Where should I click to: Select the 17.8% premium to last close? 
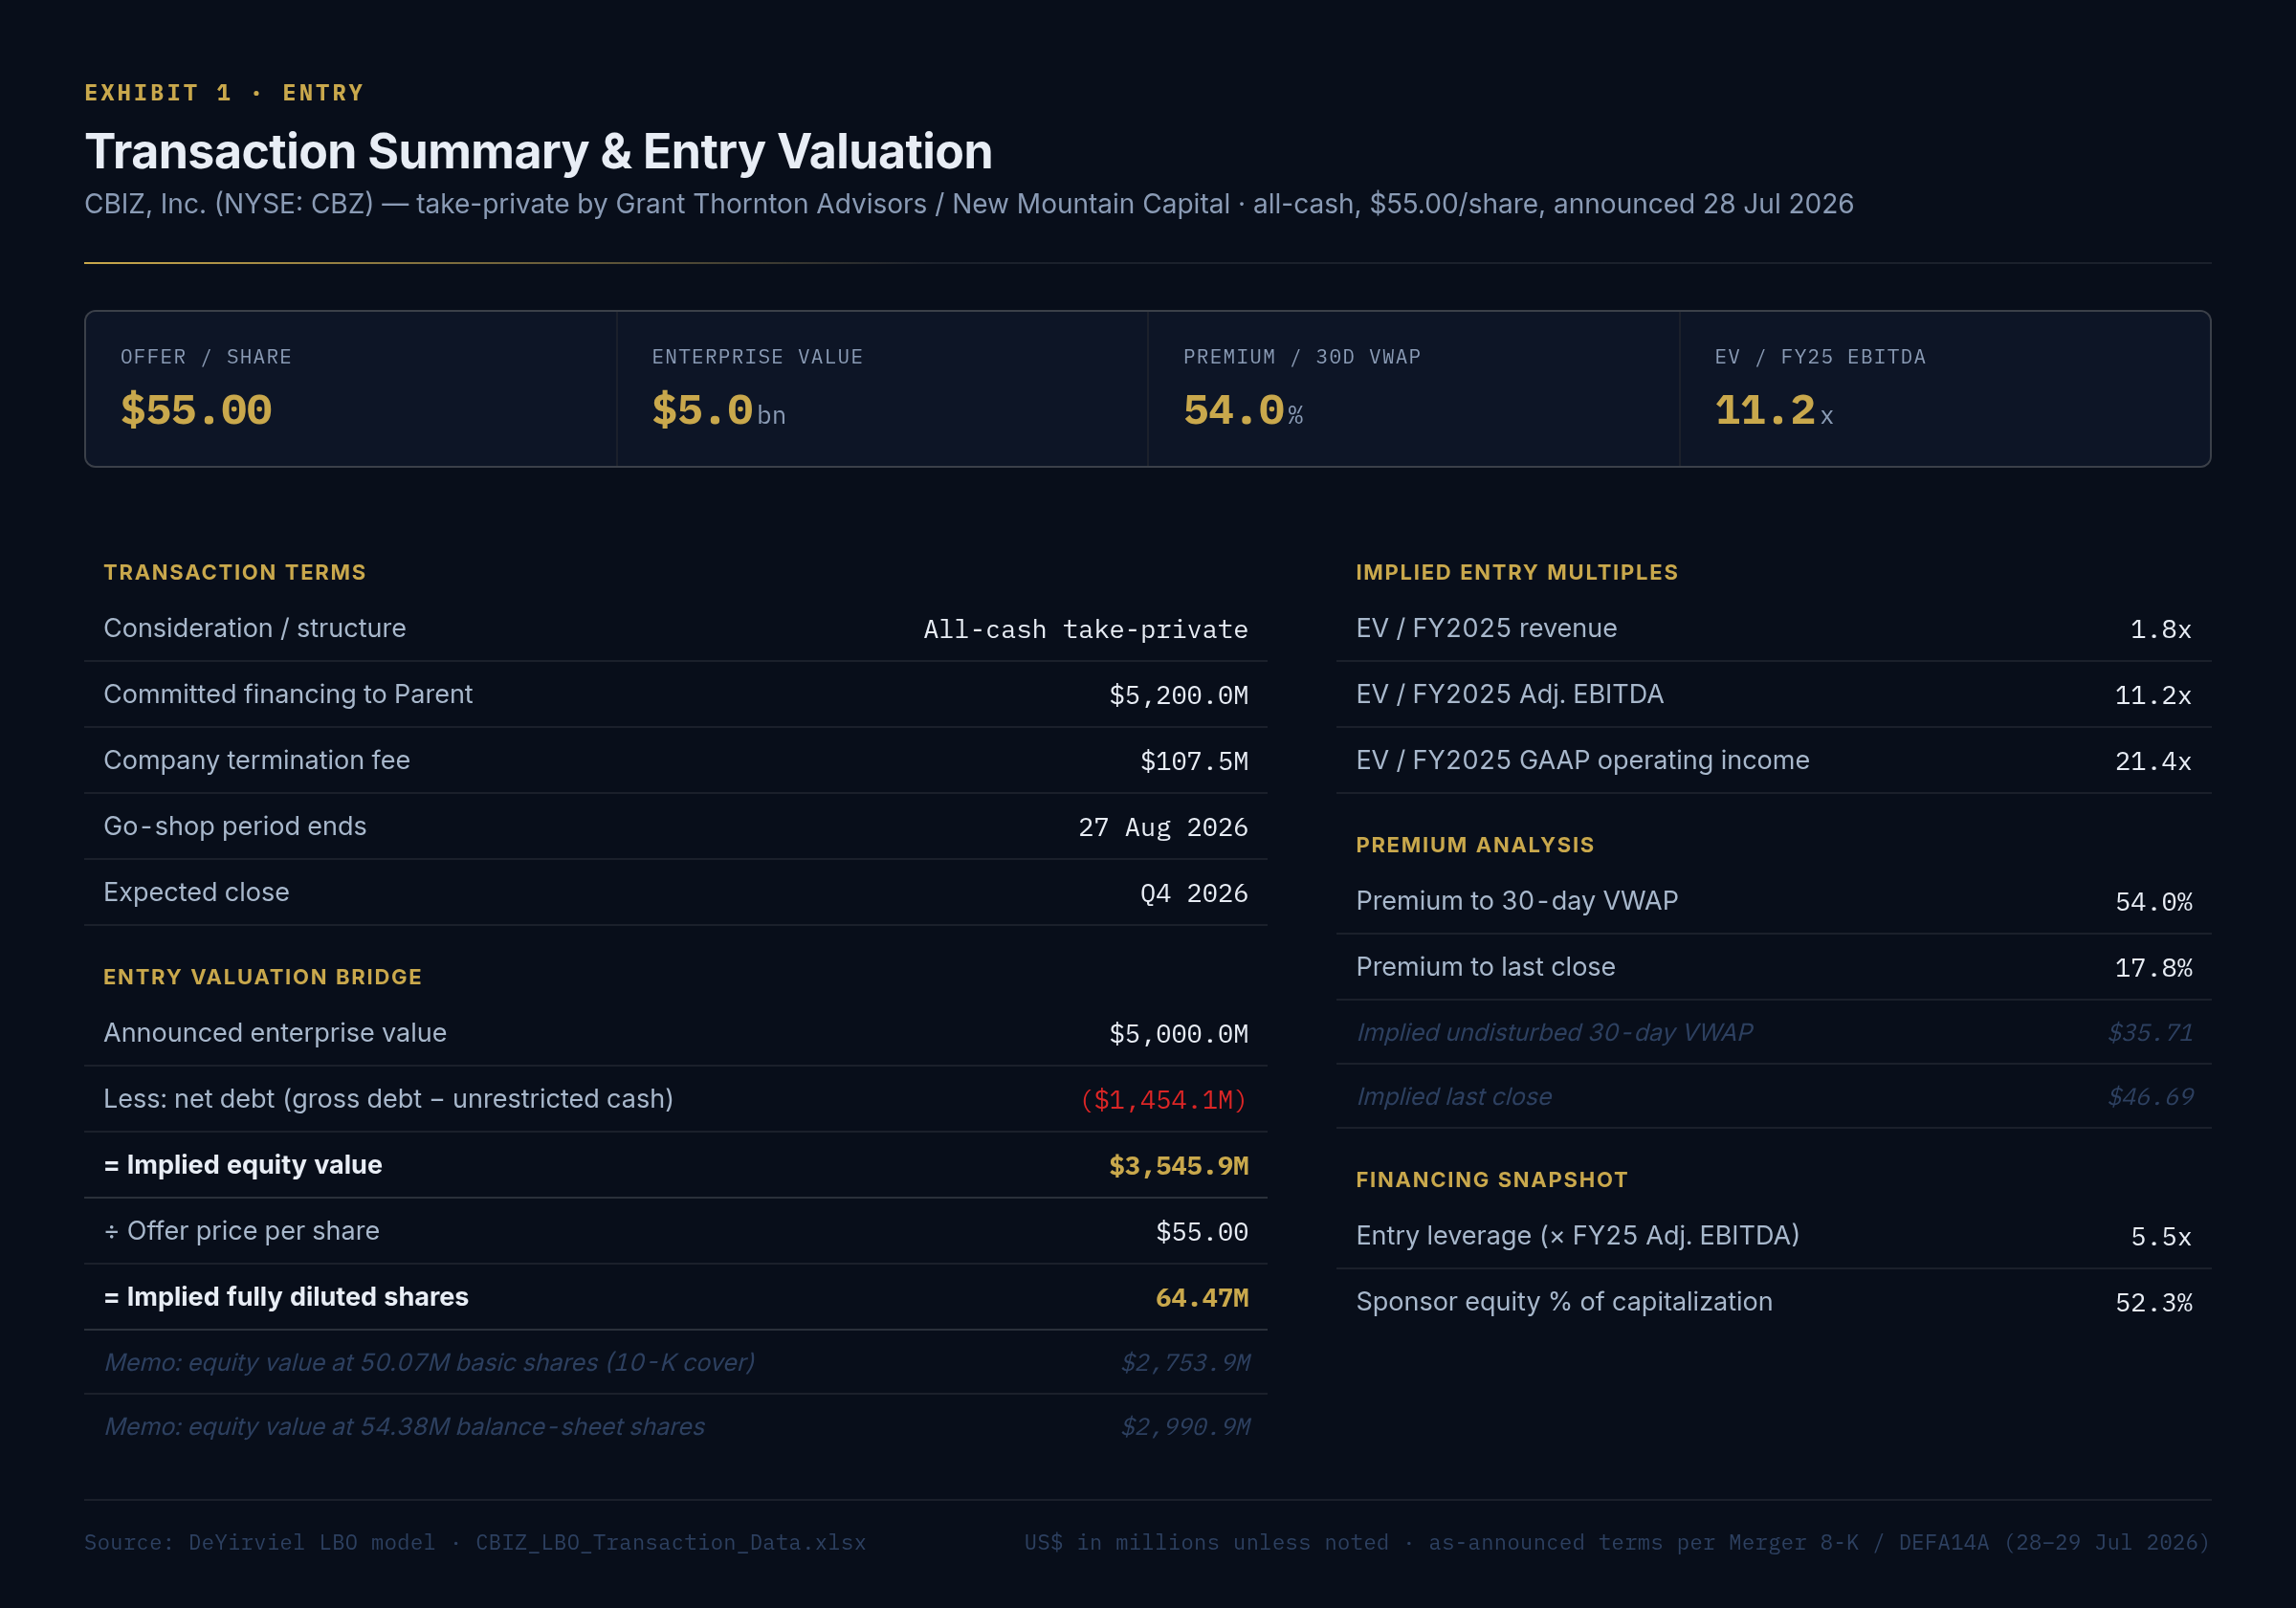click(2153, 968)
